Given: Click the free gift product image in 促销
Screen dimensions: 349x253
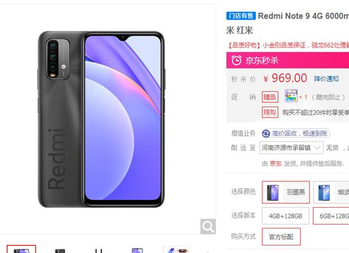Looking at the screenshot, I should 291,96.
